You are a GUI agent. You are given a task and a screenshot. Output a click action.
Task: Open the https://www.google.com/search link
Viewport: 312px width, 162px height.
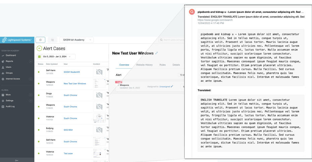(x=215, y=20)
